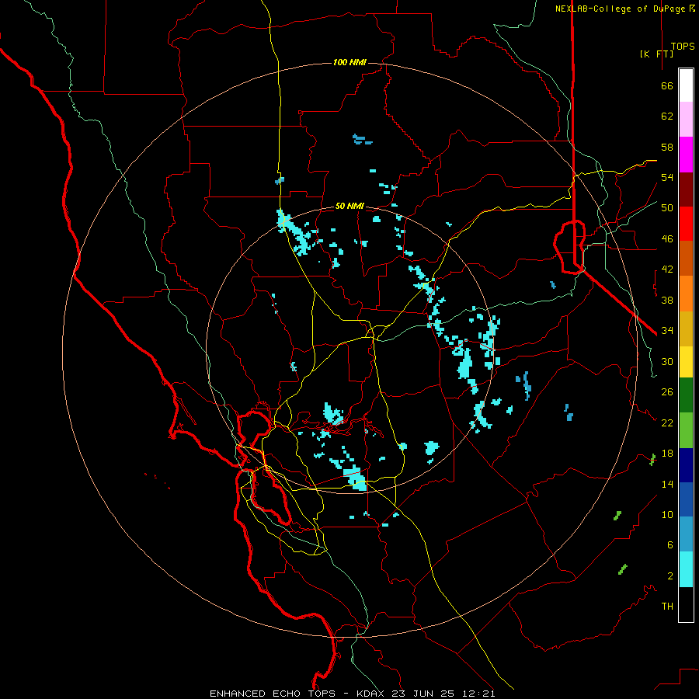Click the legend value "30"
The height and width of the screenshot is (699, 699).
[667, 361]
